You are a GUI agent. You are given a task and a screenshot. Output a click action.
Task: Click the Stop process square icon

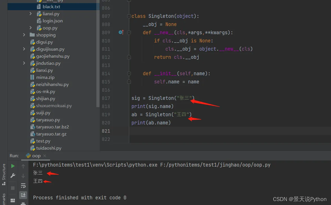[13, 188]
